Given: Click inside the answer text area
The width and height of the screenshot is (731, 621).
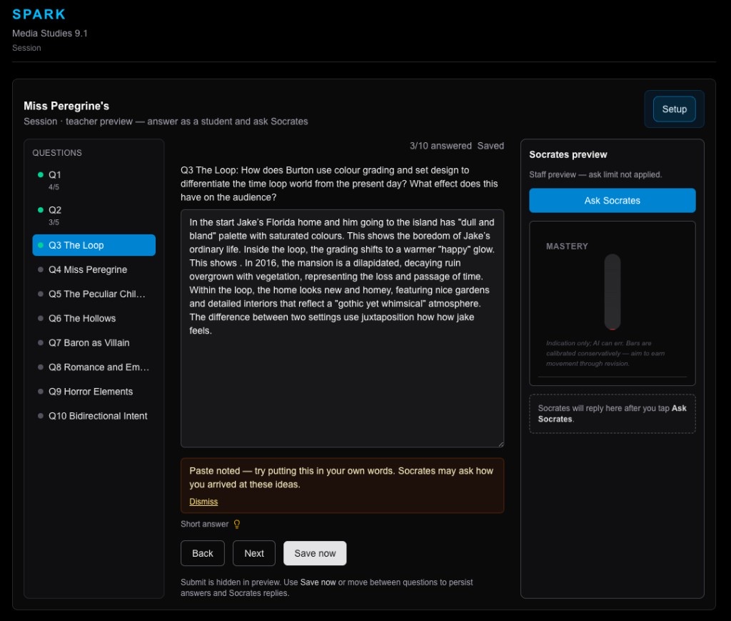Looking at the screenshot, I should (342, 329).
